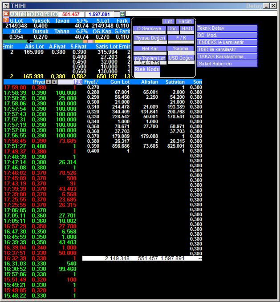The width and height of the screenshot is (280, 302).
Task: Click the Dön. button
Action: (173, 28)
